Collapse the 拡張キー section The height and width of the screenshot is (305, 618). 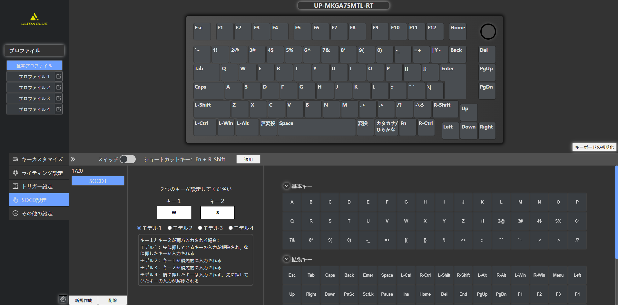[286, 259]
